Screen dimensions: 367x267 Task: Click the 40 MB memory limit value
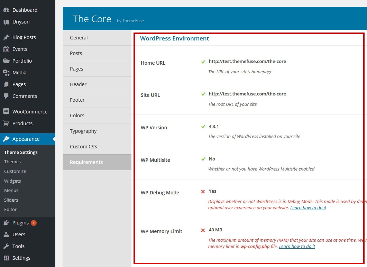[x=215, y=230]
